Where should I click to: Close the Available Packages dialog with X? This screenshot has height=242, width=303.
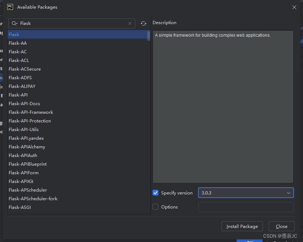294,7
